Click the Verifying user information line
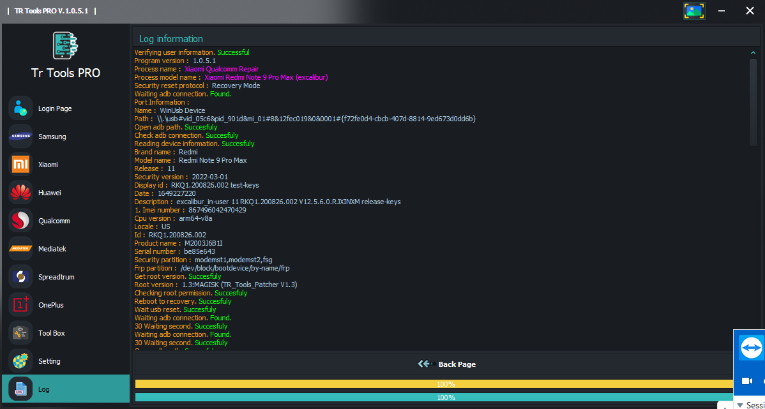Screen dimensions: 765x409 point(192,52)
